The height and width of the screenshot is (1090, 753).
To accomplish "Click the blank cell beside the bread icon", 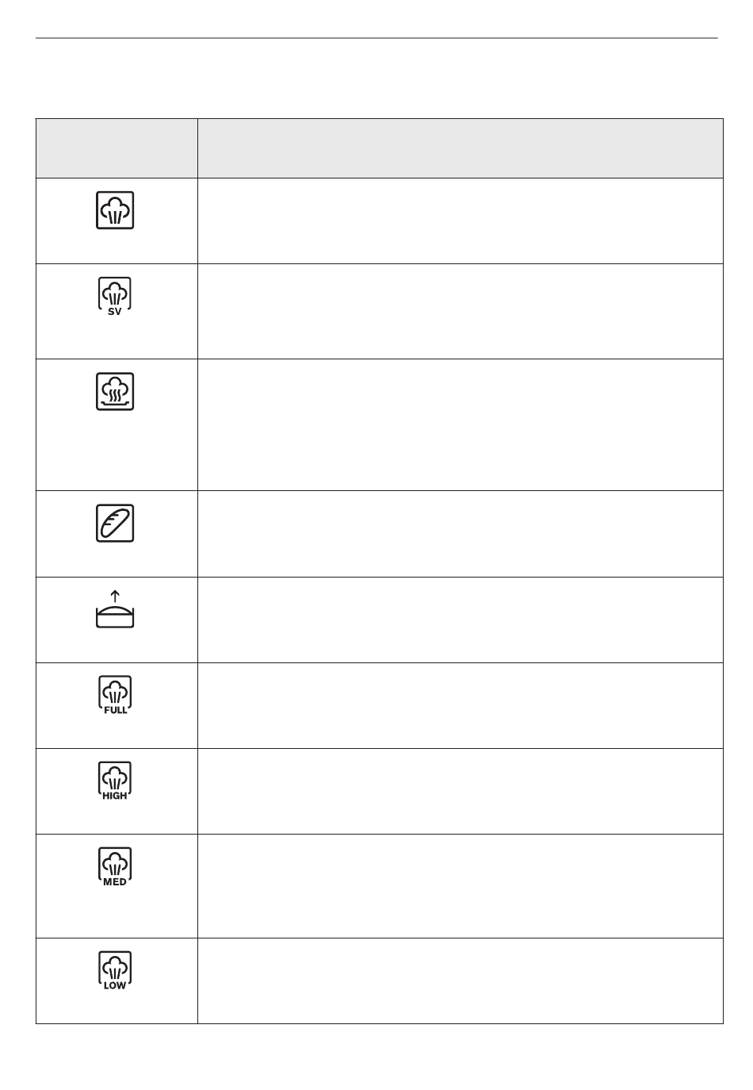I will 460,534.
